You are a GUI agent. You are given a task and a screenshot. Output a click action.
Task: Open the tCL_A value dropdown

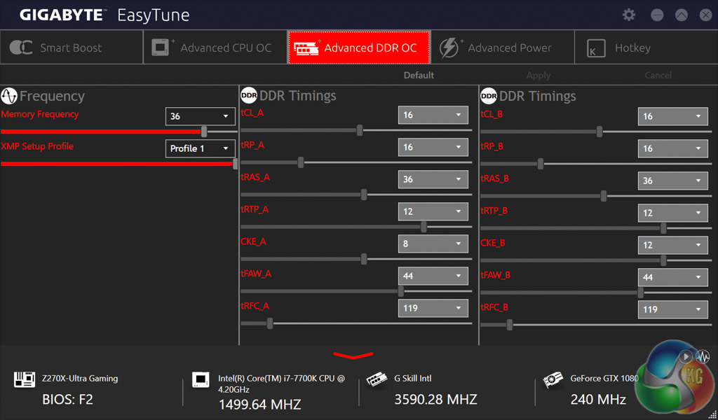point(433,115)
